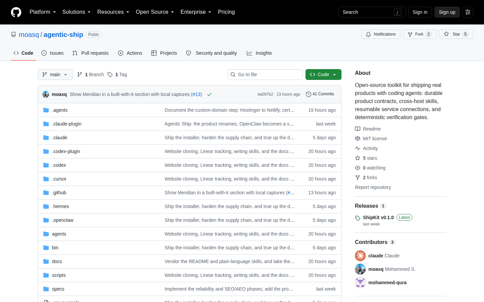Open the .cursor folder name
The height and width of the screenshot is (302, 484).
tap(59, 179)
